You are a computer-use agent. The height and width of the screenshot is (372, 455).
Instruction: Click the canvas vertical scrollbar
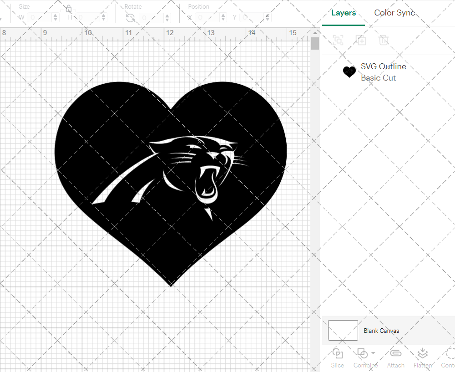click(315, 44)
